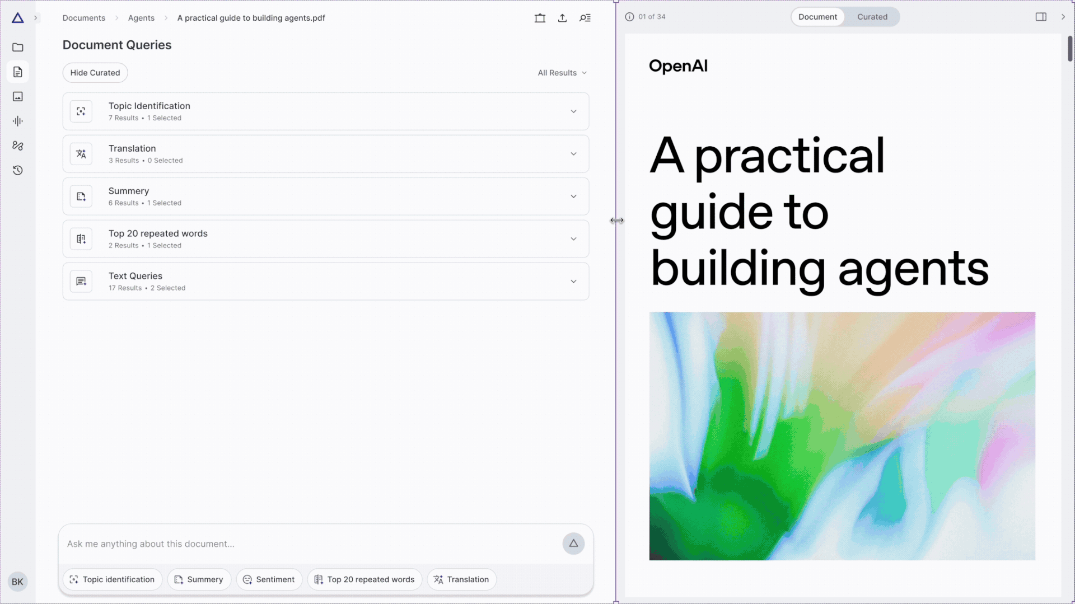This screenshot has height=604, width=1075.
Task: Open the All Results dropdown
Action: (x=562, y=73)
